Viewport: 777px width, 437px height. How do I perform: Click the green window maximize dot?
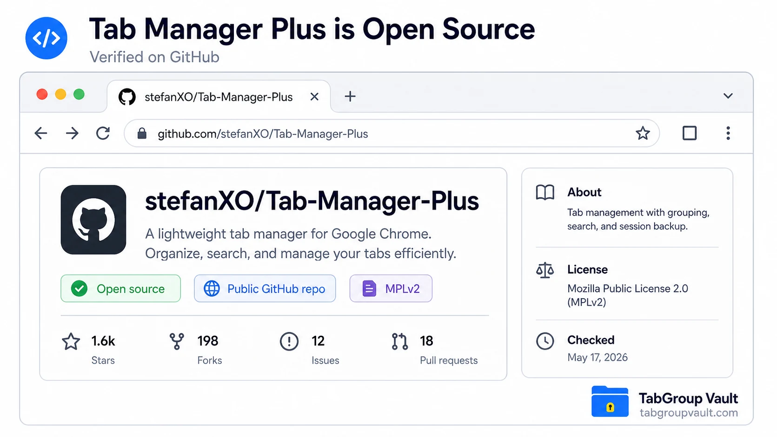pyautogui.click(x=79, y=94)
